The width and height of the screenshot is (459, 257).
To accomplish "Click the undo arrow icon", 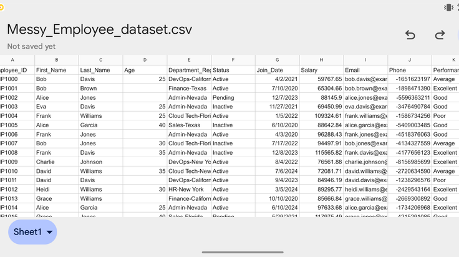I will click(410, 35).
